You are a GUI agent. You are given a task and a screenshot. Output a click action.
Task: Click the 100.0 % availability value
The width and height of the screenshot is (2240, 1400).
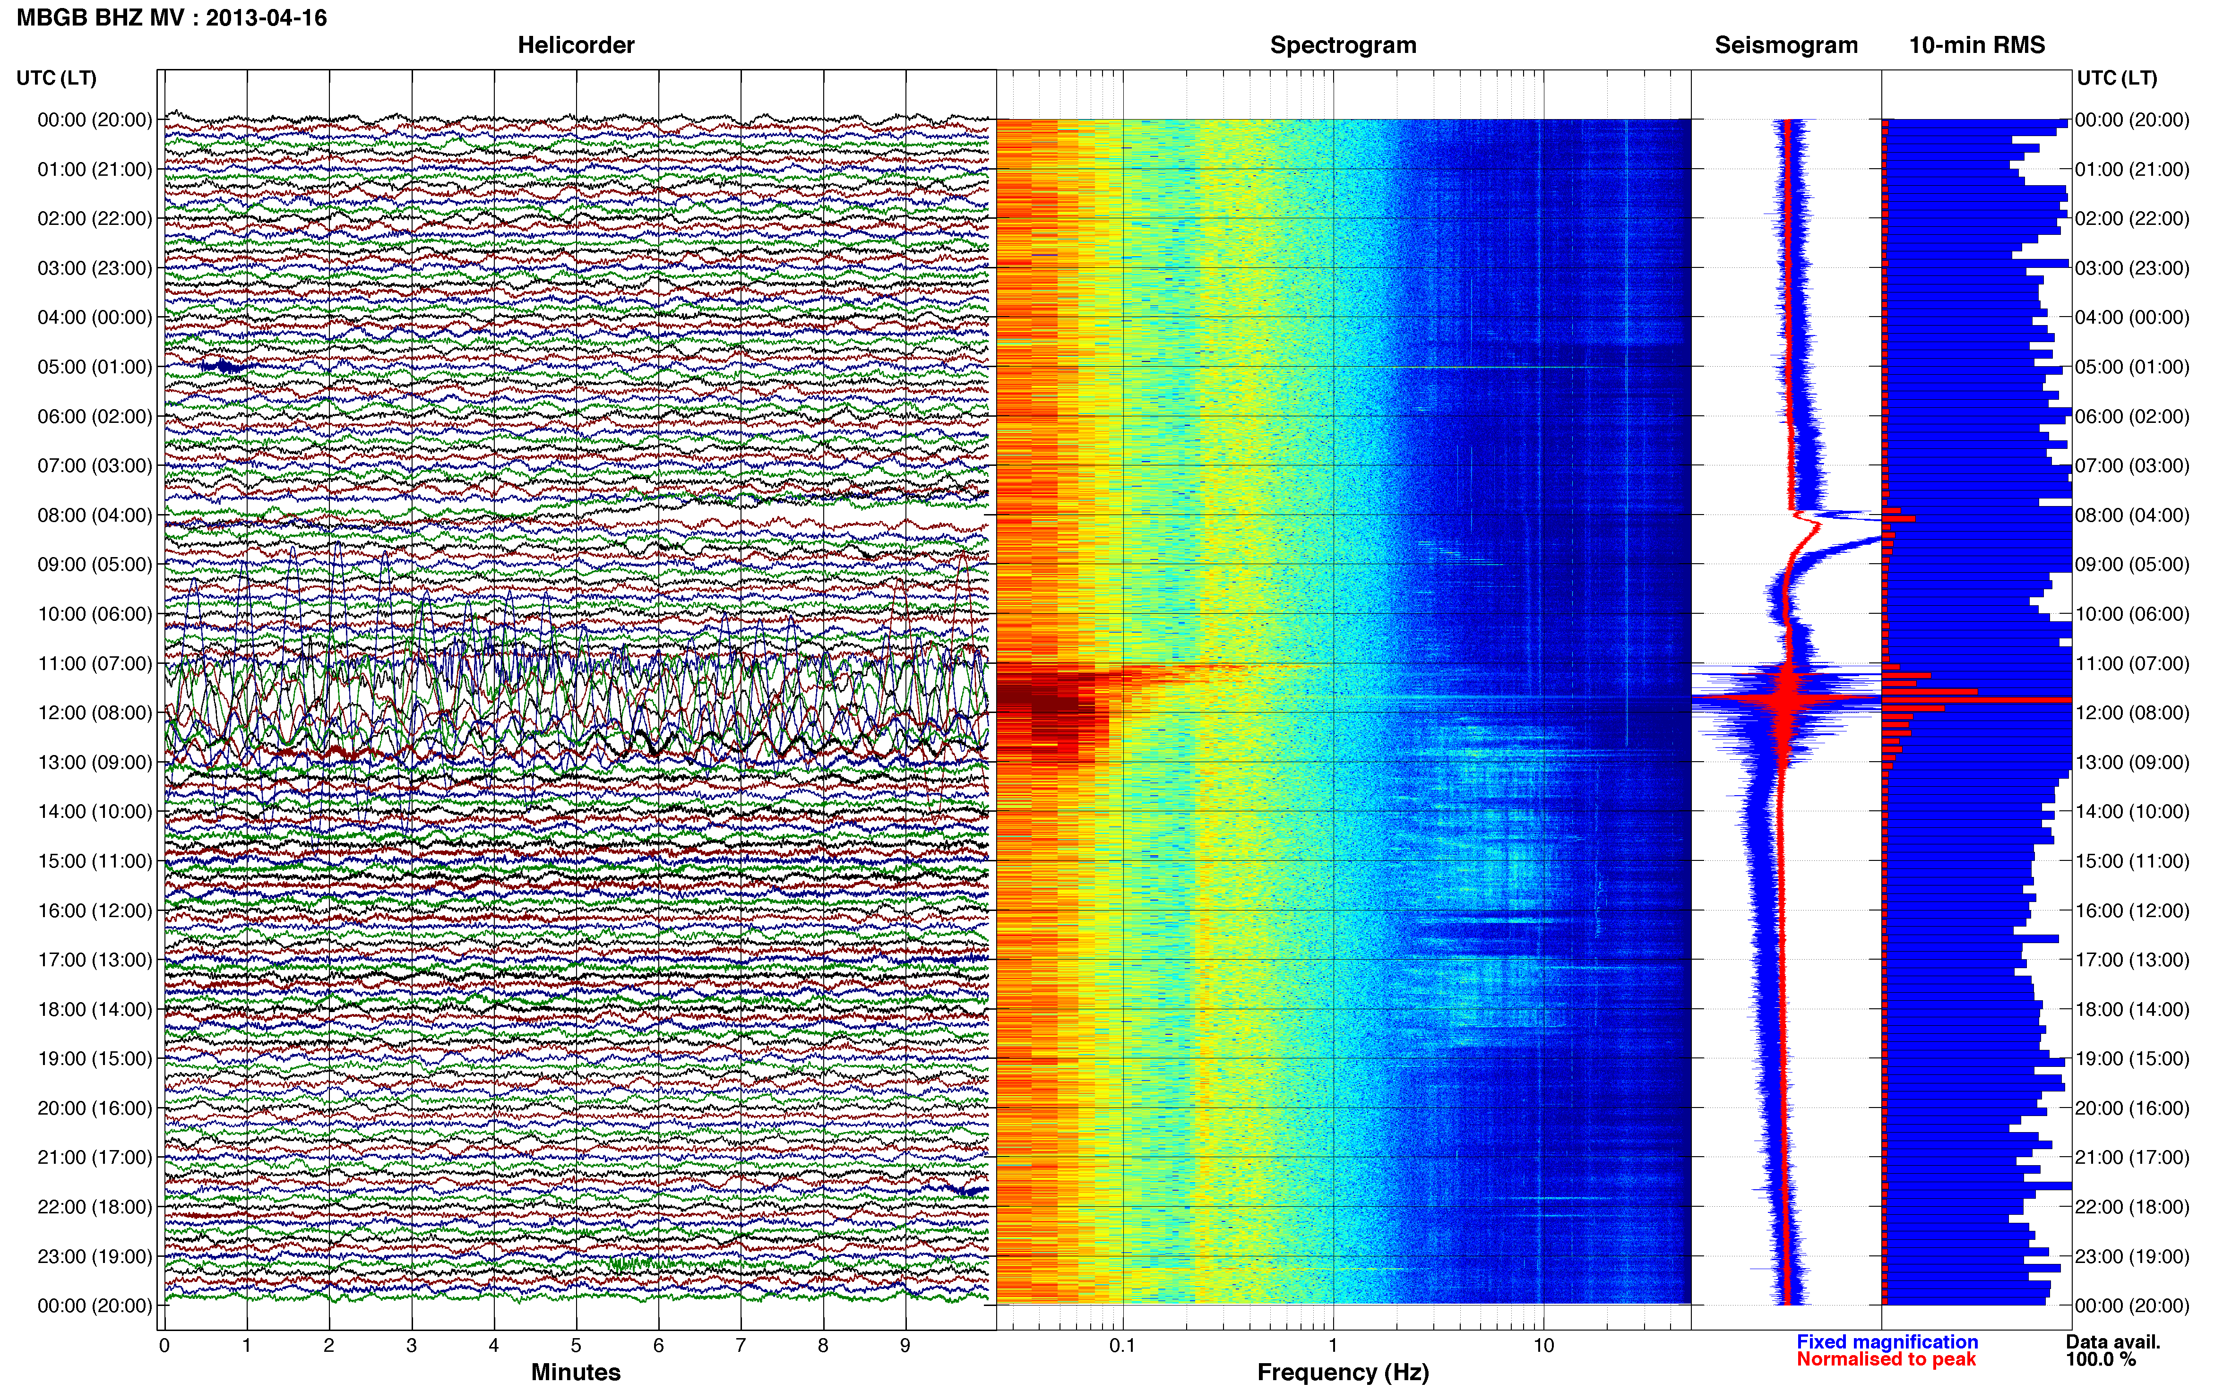(2100, 1359)
